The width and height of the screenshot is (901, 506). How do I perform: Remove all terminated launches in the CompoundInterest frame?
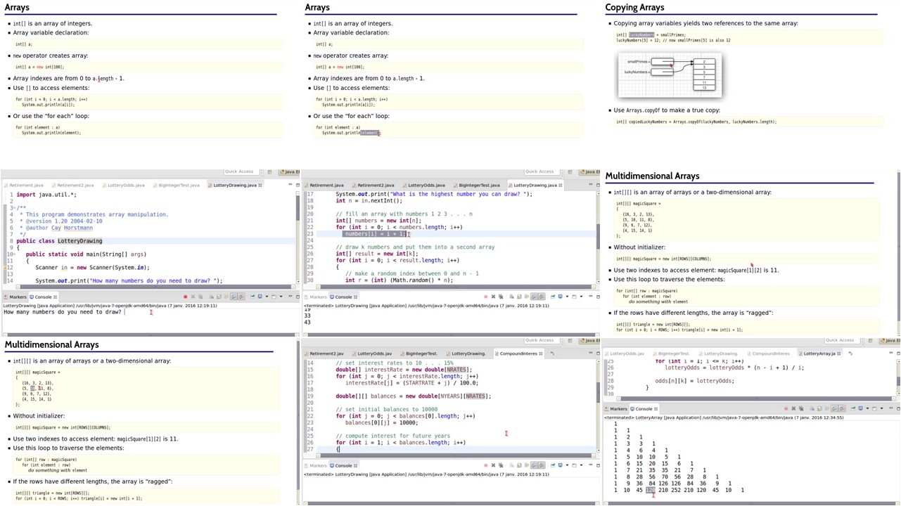click(501, 465)
